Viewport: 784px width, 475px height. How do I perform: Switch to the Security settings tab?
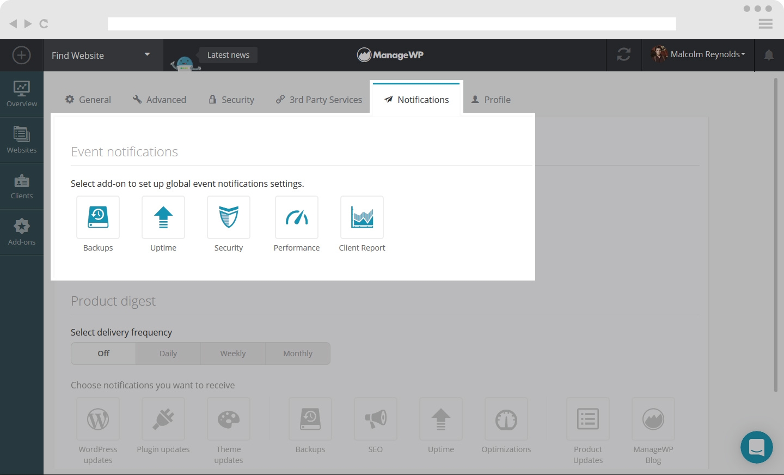[x=231, y=100]
